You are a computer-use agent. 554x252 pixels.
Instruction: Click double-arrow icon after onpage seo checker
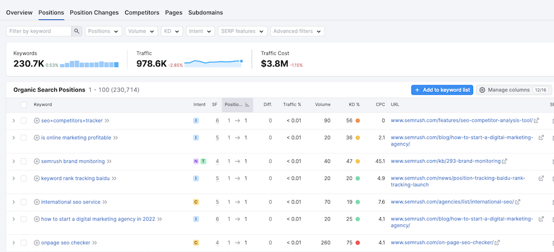[x=95, y=243]
